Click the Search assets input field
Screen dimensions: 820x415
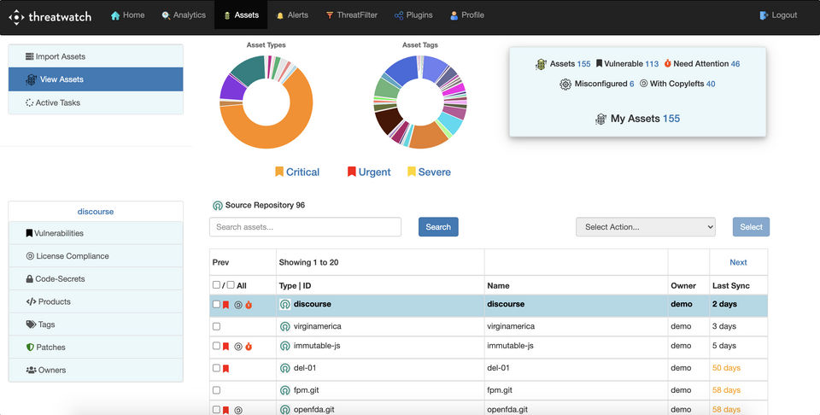point(306,227)
